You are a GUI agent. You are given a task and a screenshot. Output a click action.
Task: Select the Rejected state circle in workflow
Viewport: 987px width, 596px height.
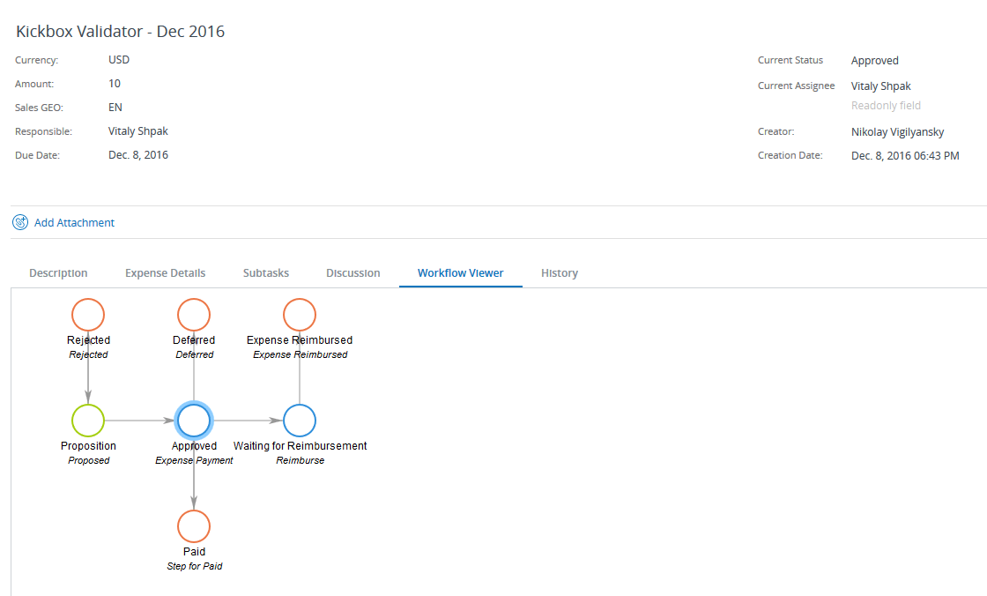click(x=88, y=314)
